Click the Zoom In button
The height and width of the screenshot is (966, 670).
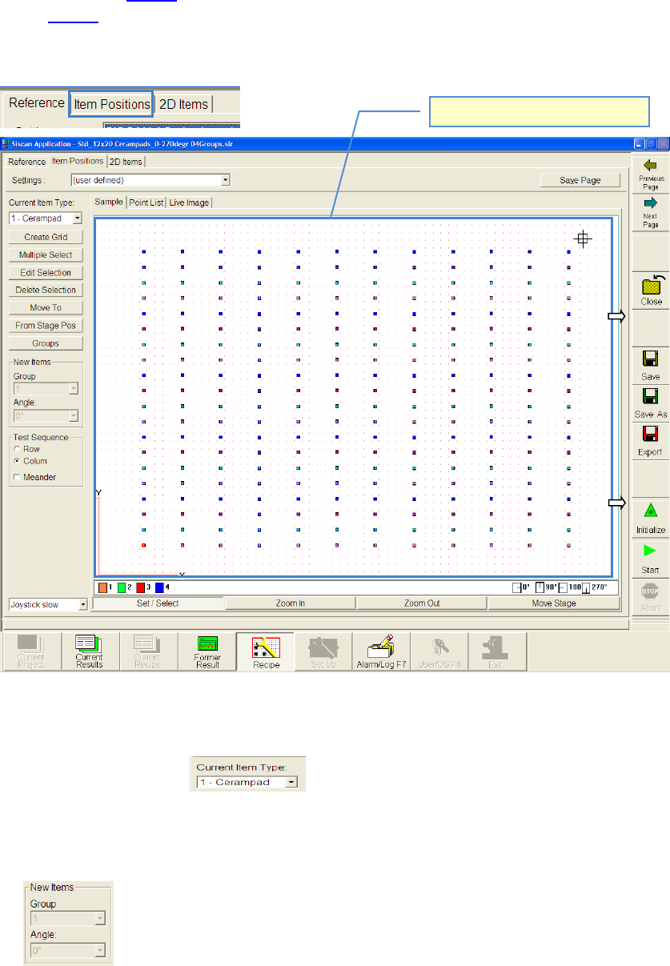click(290, 603)
